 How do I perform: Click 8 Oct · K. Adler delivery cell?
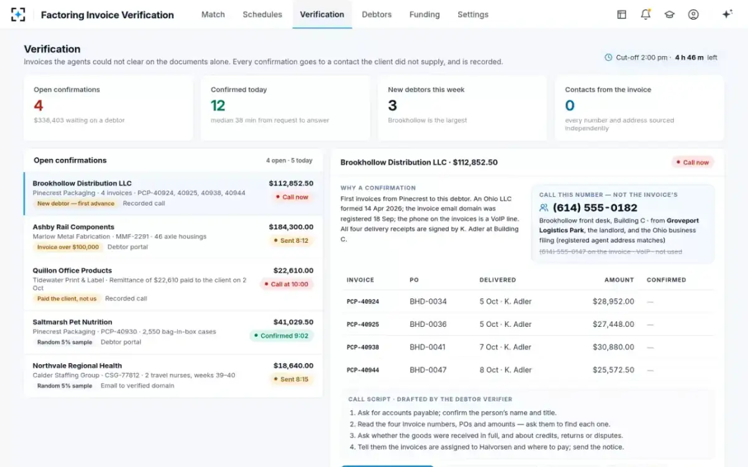(x=506, y=370)
